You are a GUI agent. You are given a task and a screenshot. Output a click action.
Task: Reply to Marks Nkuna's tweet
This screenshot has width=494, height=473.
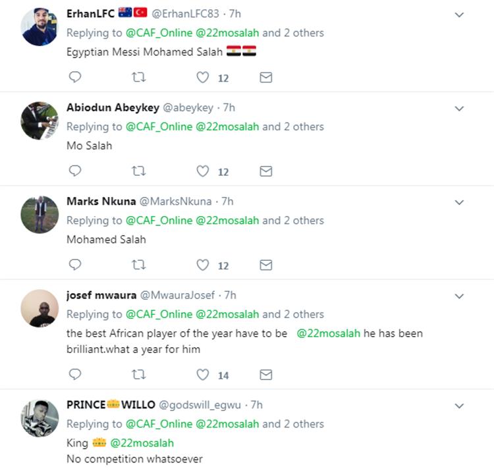pos(75,265)
